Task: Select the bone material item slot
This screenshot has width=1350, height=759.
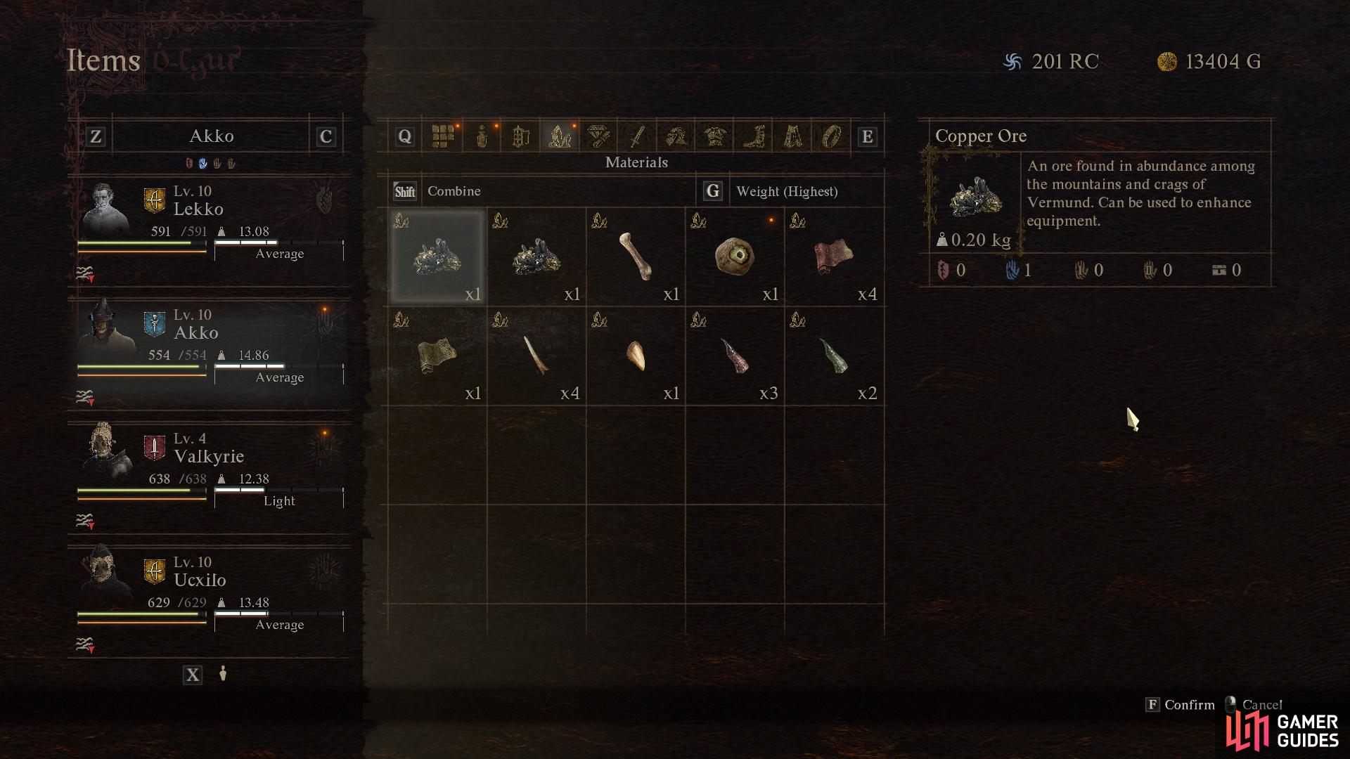Action: pos(636,257)
